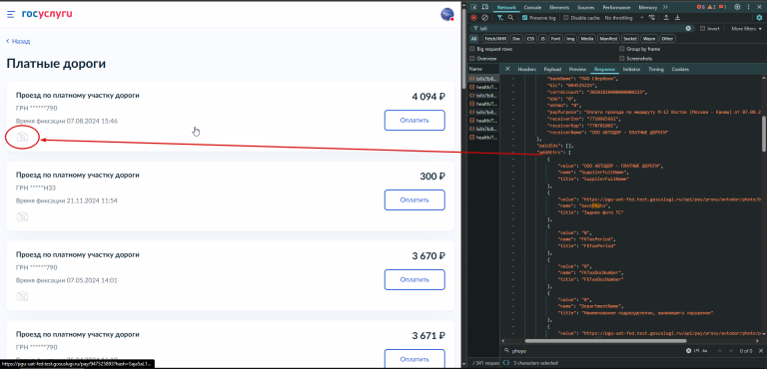Go back via the Назад link
This screenshot has width=767, height=369.
point(18,42)
